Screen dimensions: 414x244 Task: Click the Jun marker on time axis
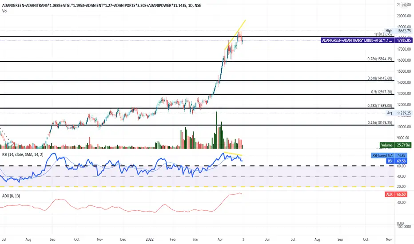tap(267, 240)
